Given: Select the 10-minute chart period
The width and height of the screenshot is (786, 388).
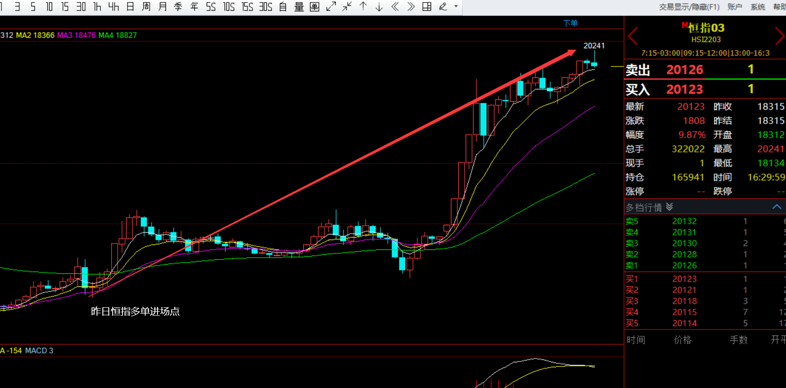Looking at the screenshot, I should 49,7.
